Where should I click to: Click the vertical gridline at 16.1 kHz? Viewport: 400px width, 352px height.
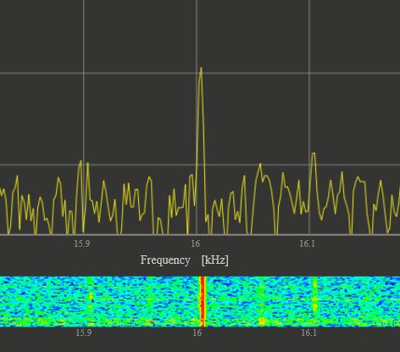click(309, 85)
